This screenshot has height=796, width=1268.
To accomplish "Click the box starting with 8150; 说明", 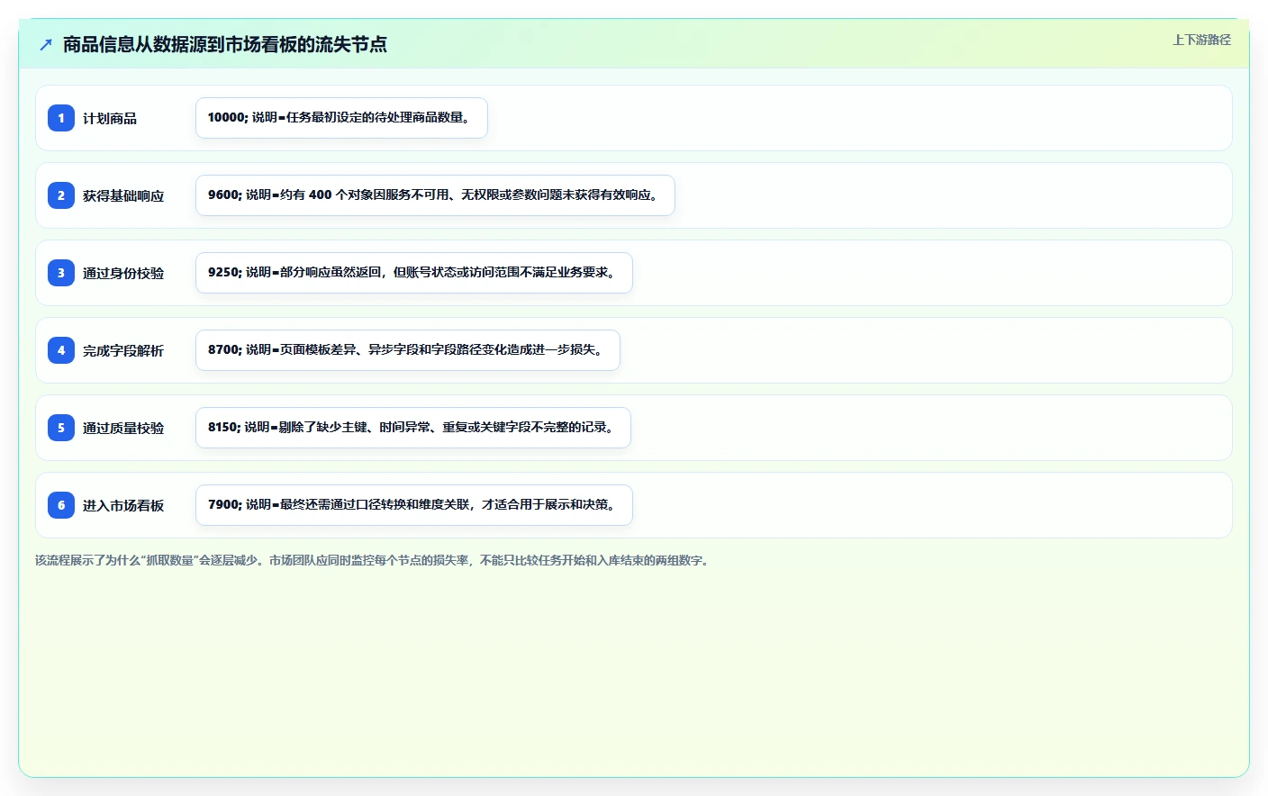I will point(413,428).
